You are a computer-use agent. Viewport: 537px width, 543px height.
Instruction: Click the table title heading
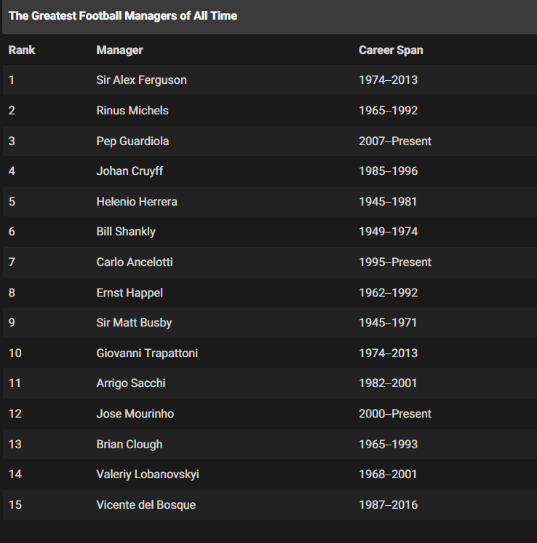point(123,16)
